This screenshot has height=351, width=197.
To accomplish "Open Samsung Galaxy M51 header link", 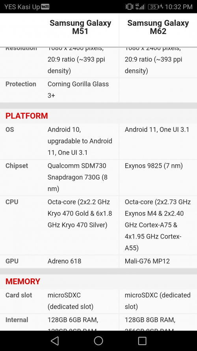I will pos(80,27).
